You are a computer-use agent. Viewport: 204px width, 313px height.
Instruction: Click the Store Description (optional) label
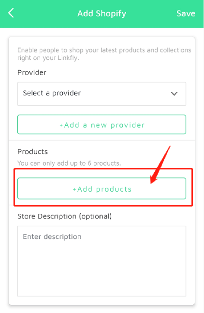click(64, 216)
